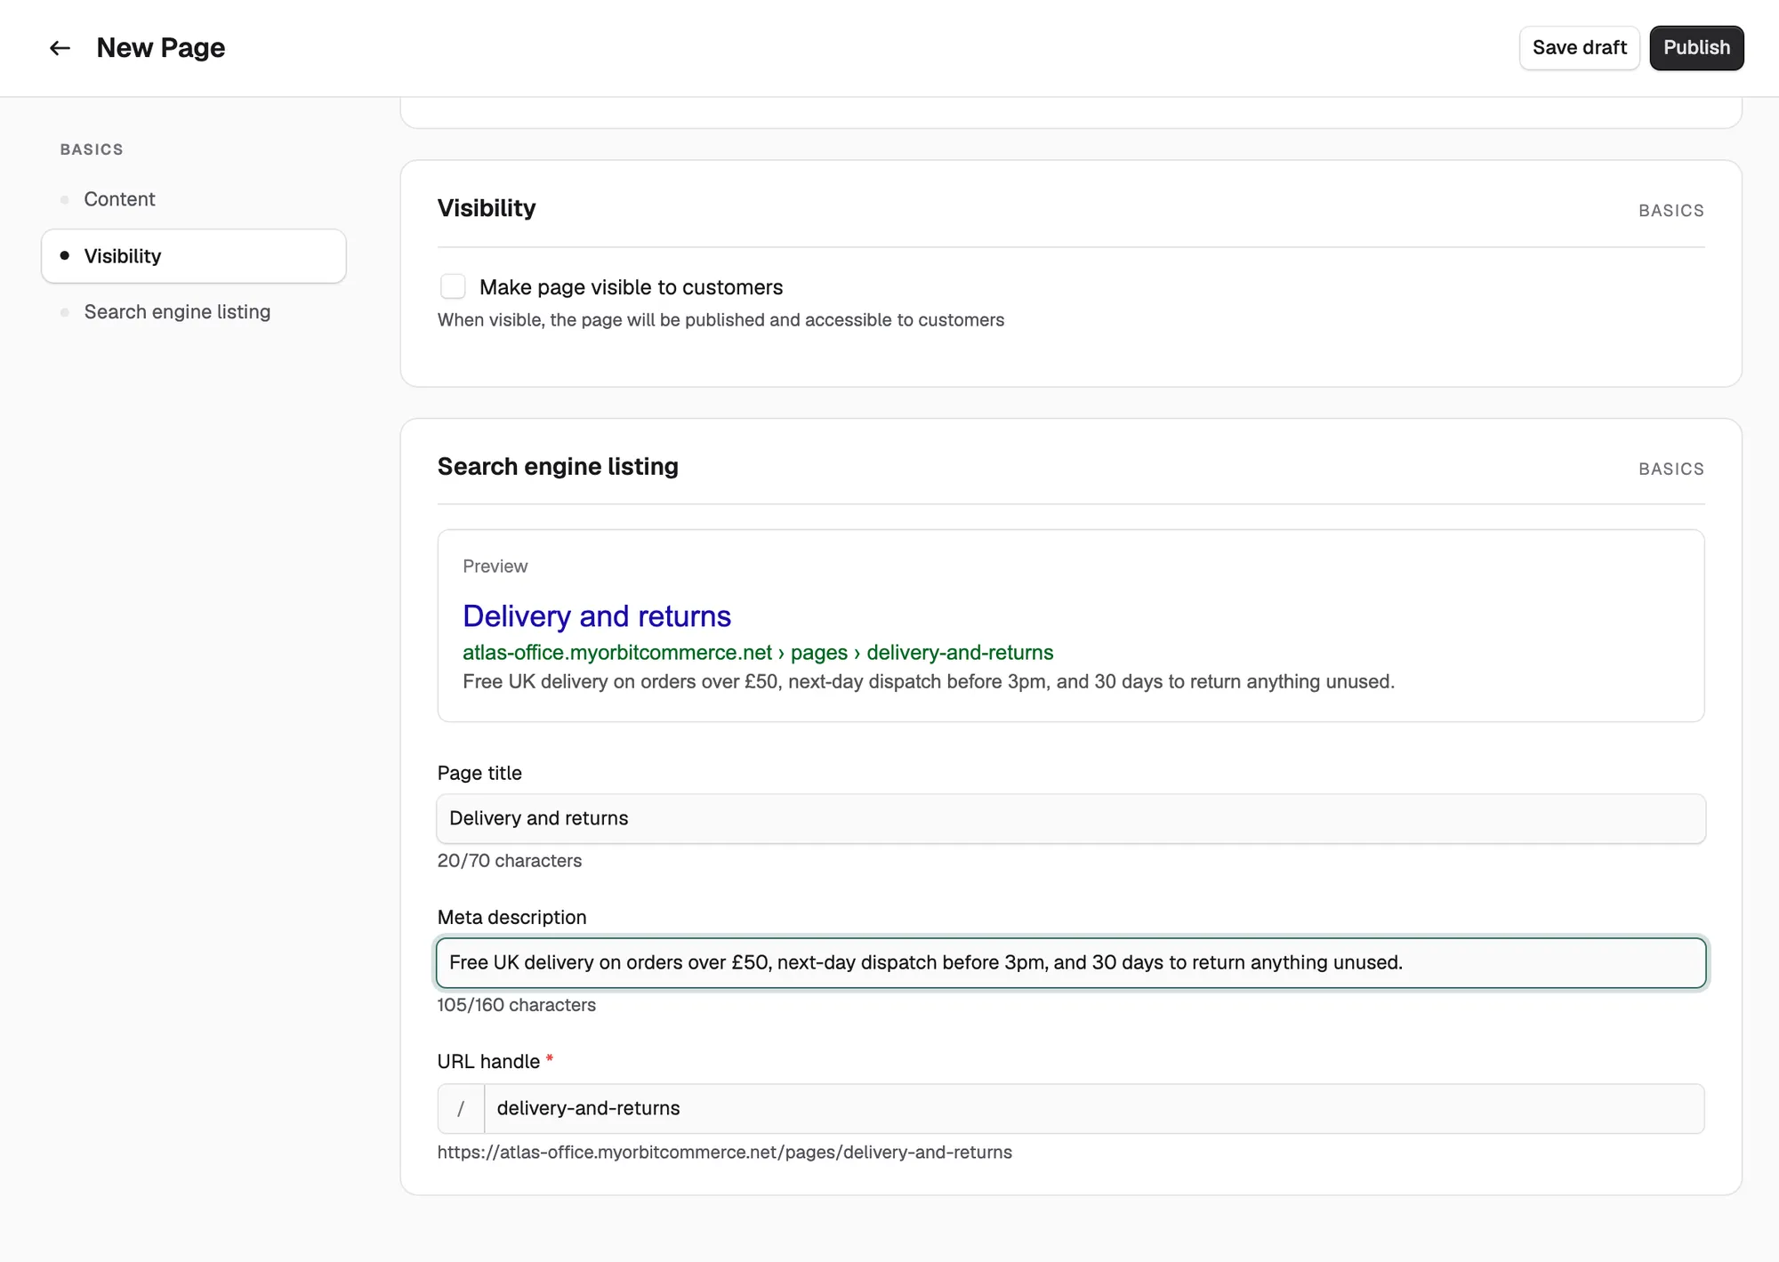Viewport: 1779px width, 1262px height.
Task: Click the Page title field label
Action: pos(479,774)
